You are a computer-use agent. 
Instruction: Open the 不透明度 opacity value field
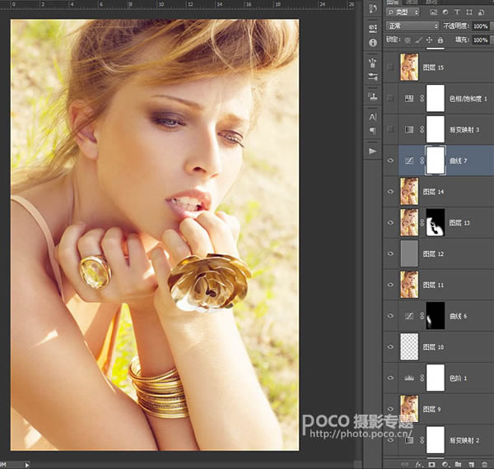tap(481, 26)
